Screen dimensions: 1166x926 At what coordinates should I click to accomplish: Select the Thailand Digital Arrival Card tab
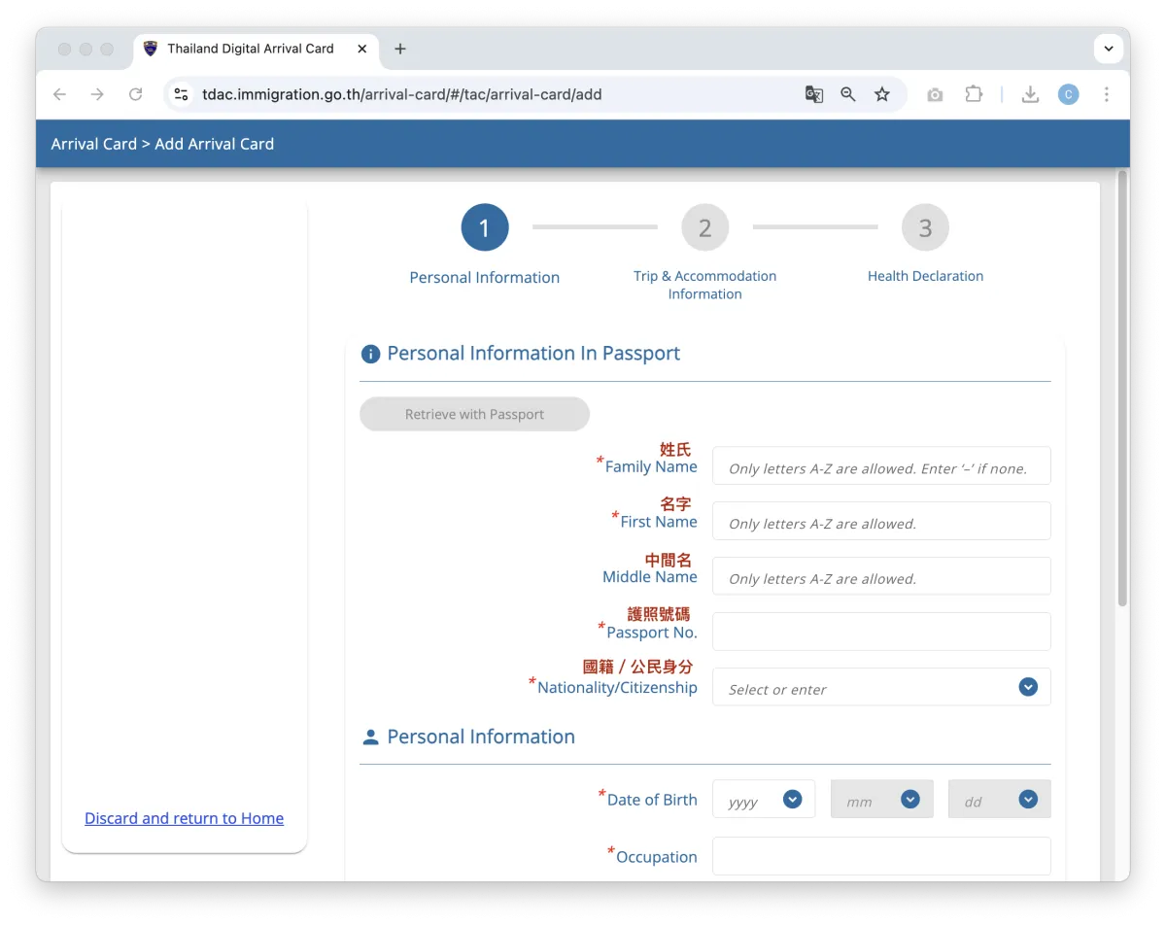pos(251,49)
